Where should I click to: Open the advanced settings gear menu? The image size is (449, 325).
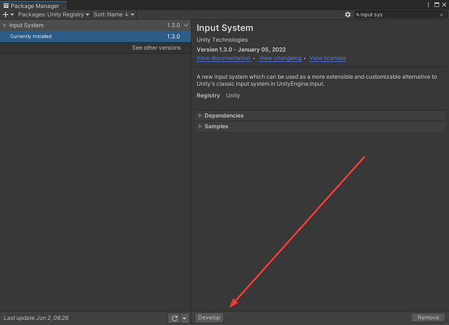348,14
